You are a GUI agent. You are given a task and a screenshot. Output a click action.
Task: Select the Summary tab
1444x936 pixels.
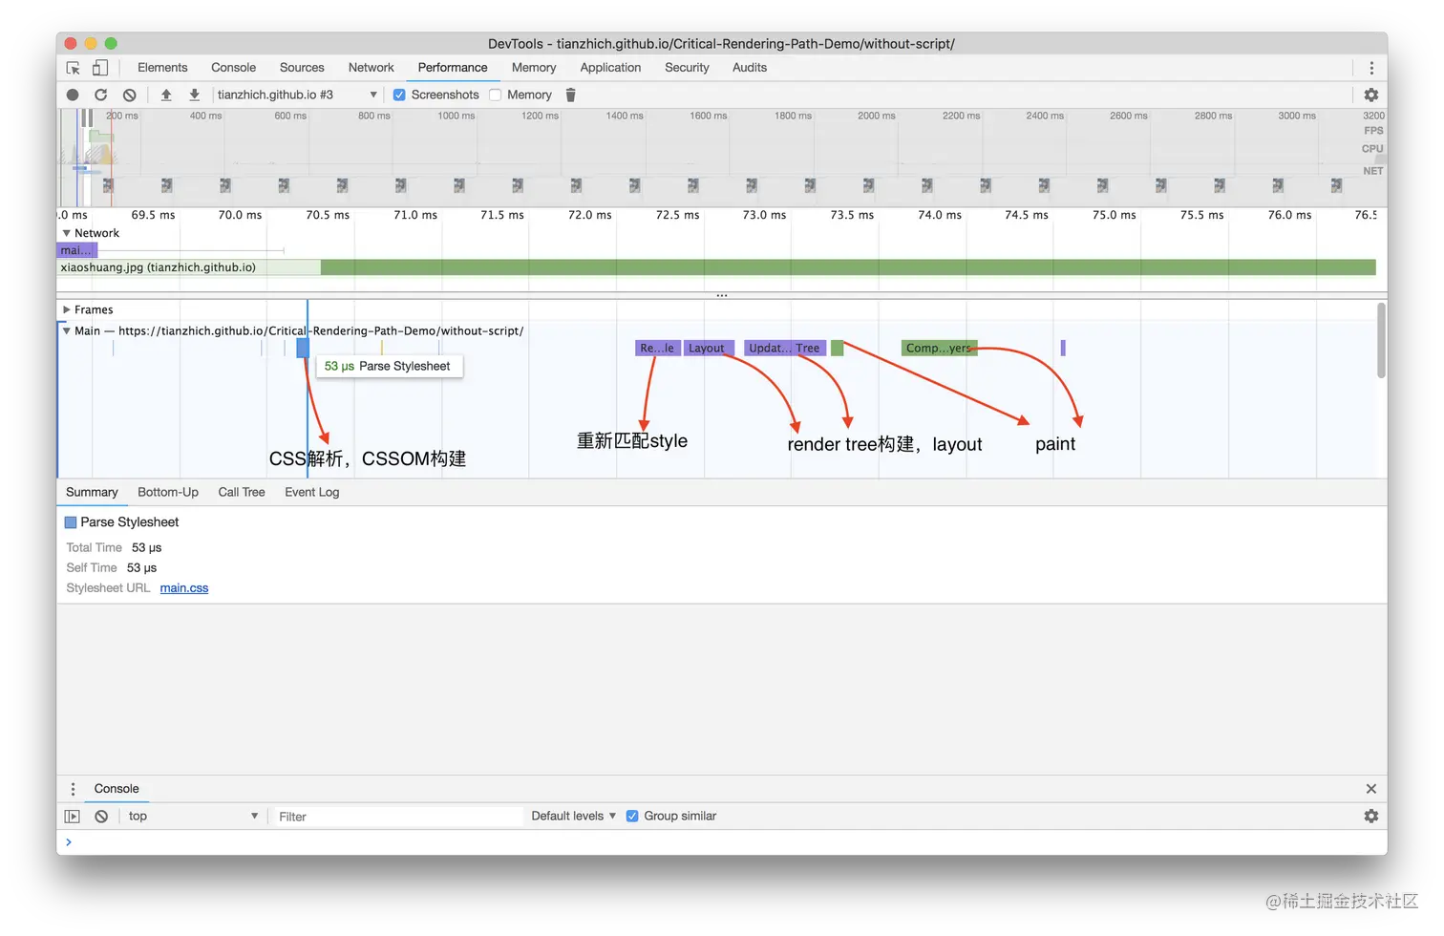click(92, 493)
